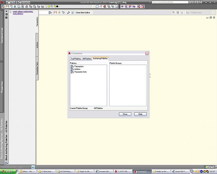217x174 pixels.
Task: Click the Open file icon in quick access
Action: pyautogui.click(x=13, y=2)
